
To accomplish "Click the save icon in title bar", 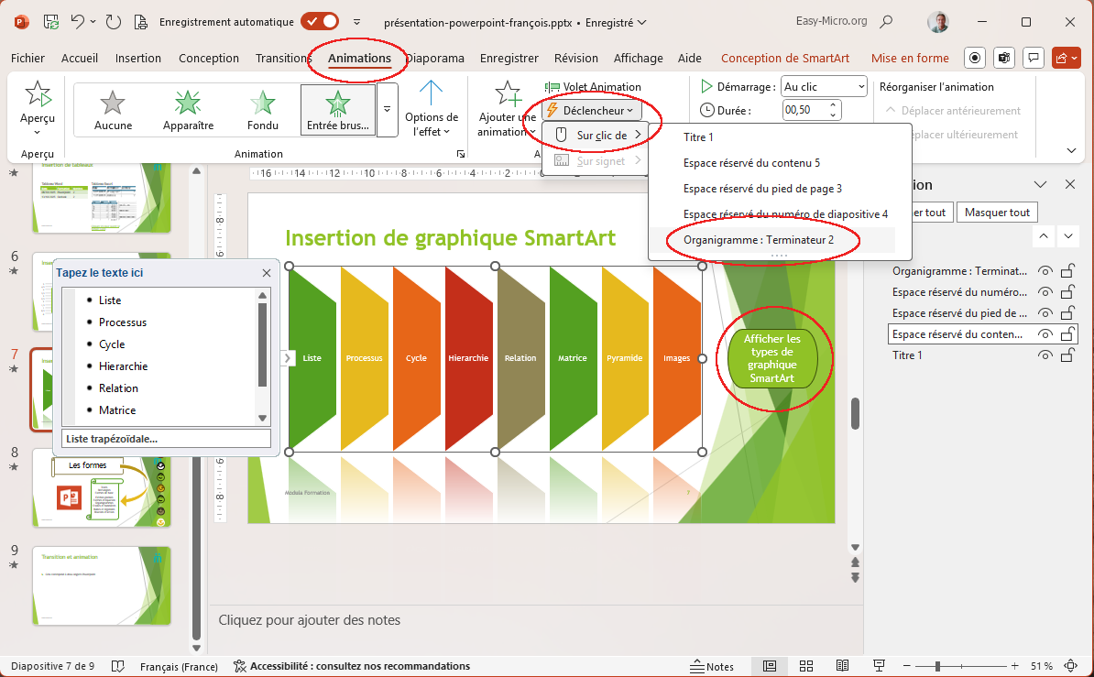I will (x=52, y=21).
